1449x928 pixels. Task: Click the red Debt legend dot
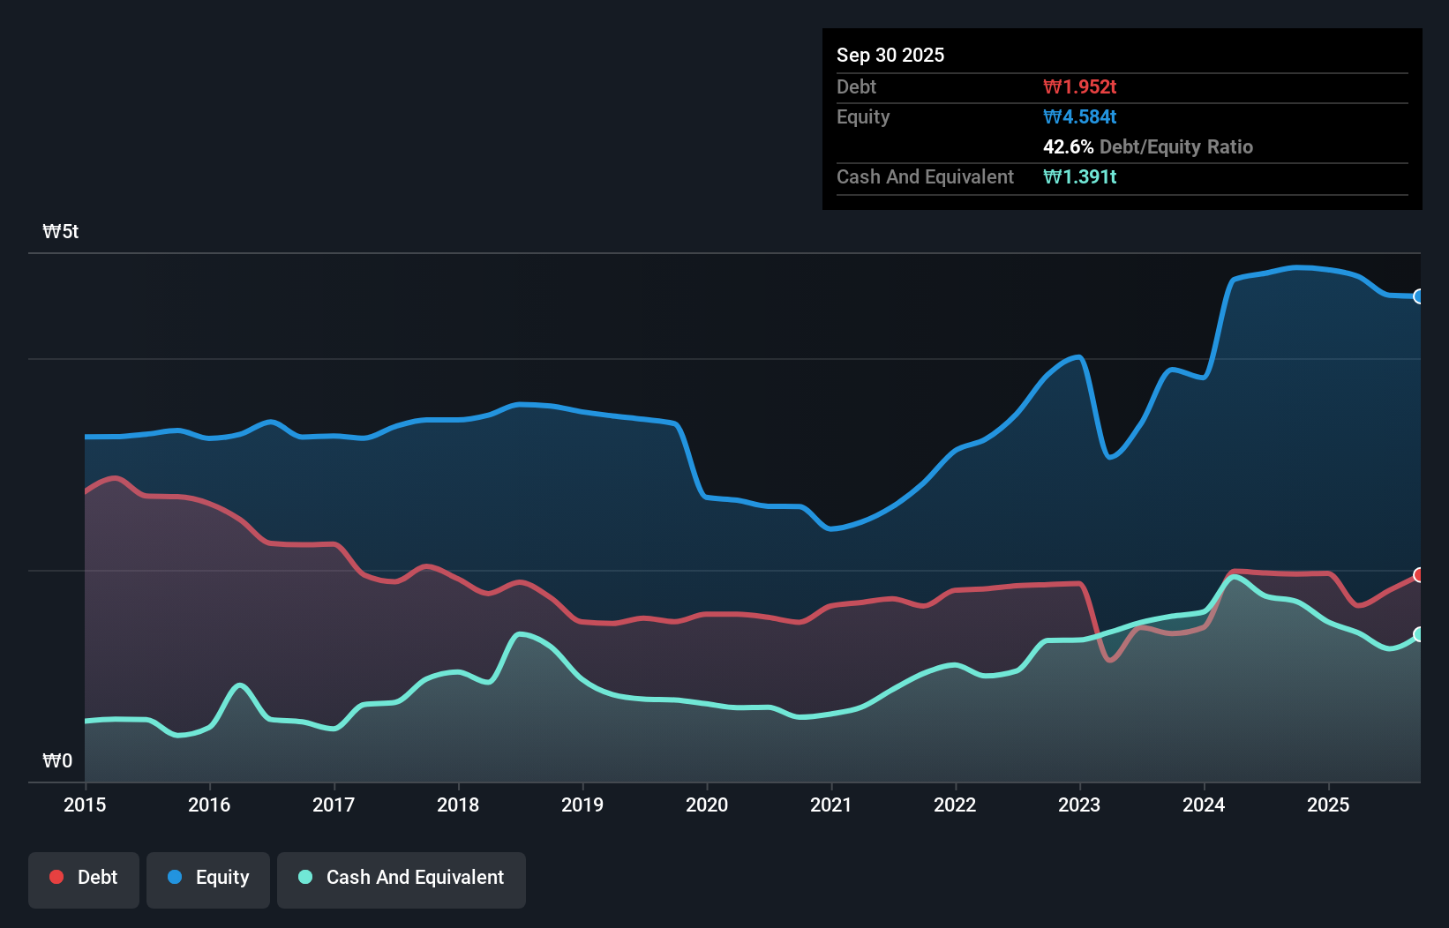pos(56,877)
